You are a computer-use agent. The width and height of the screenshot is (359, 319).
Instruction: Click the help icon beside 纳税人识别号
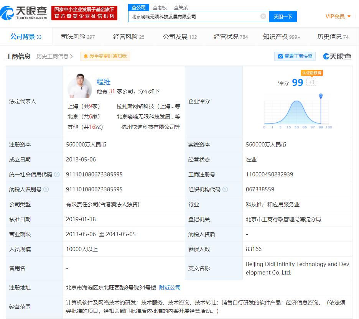46,189
